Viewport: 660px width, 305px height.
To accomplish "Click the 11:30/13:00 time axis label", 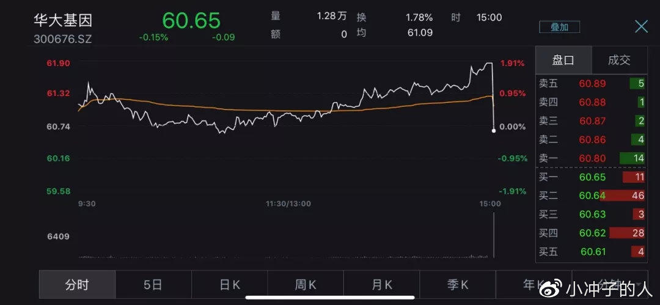I will click(x=288, y=204).
